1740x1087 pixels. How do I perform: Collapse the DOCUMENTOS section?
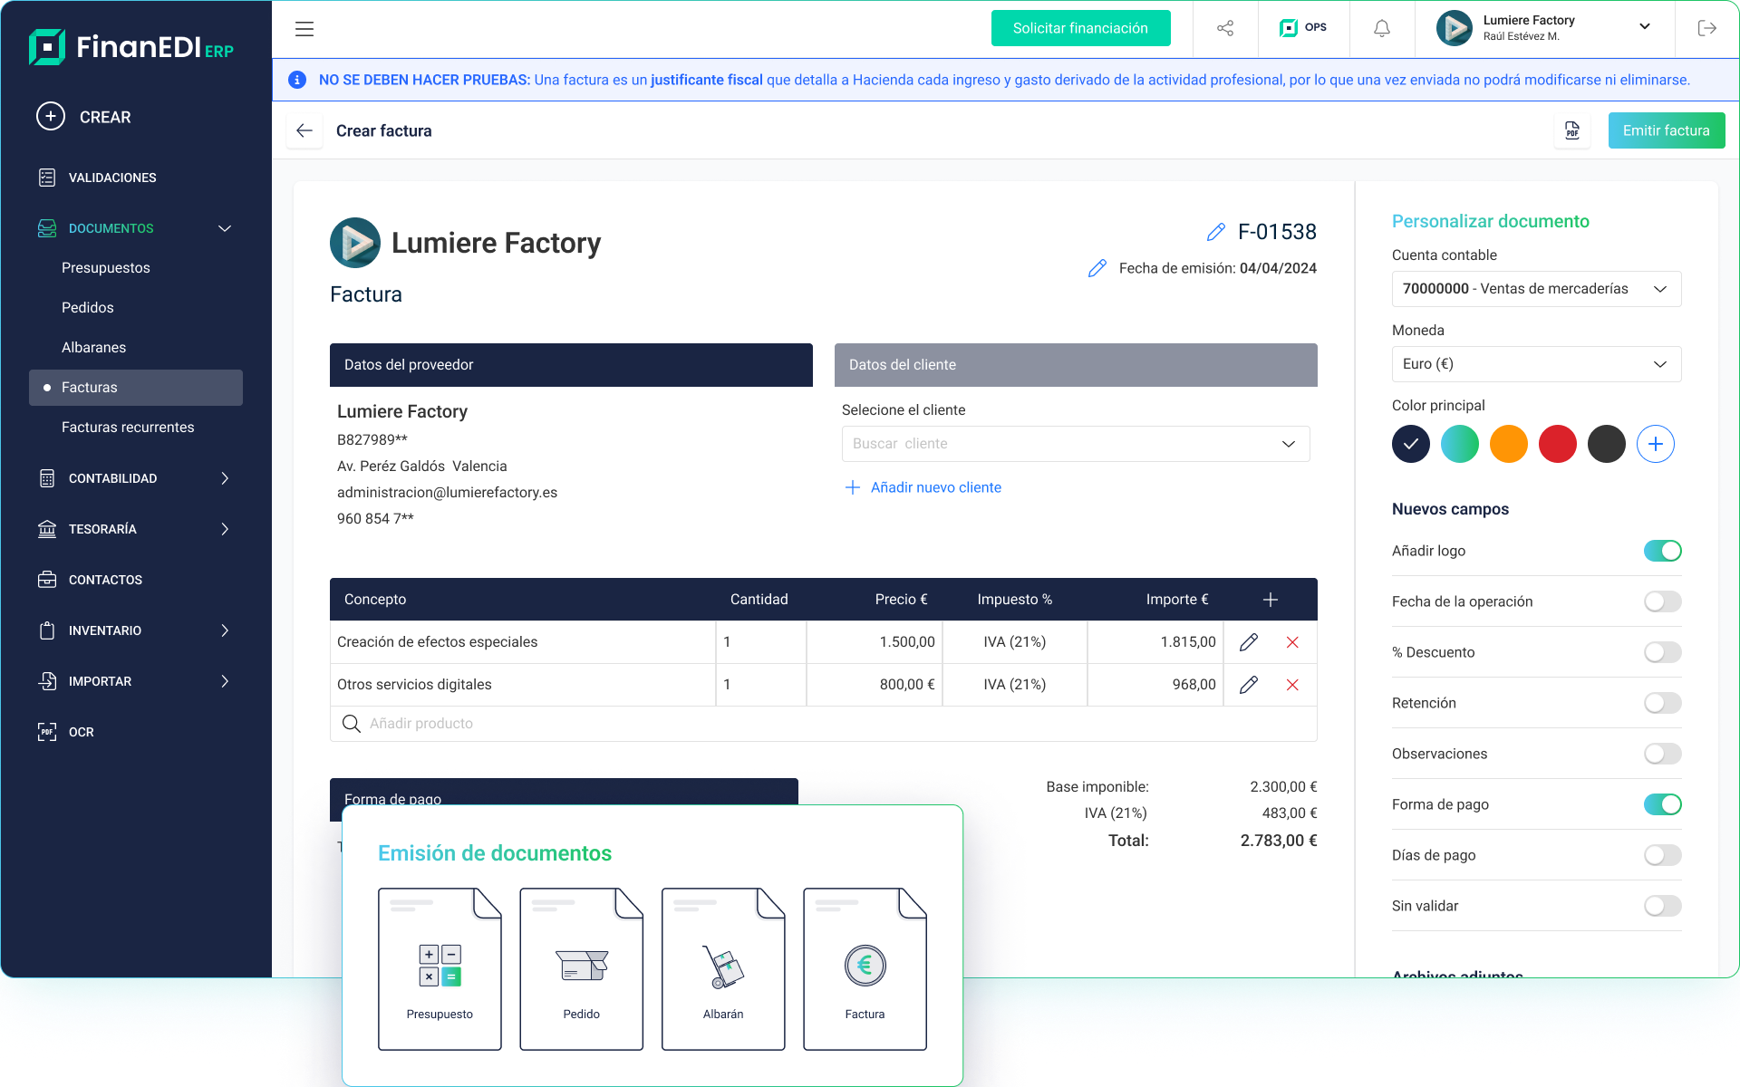(224, 228)
